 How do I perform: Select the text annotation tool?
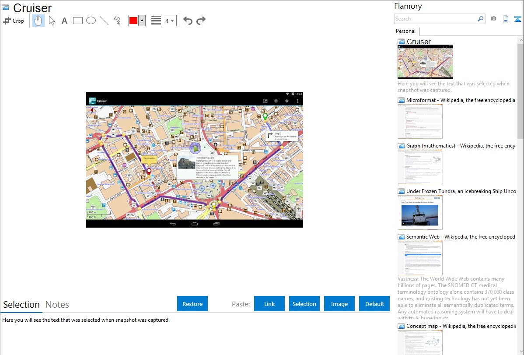(64, 21)
